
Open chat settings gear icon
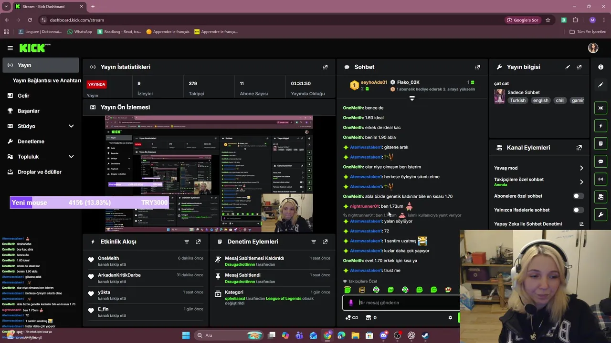coord(450,318)
